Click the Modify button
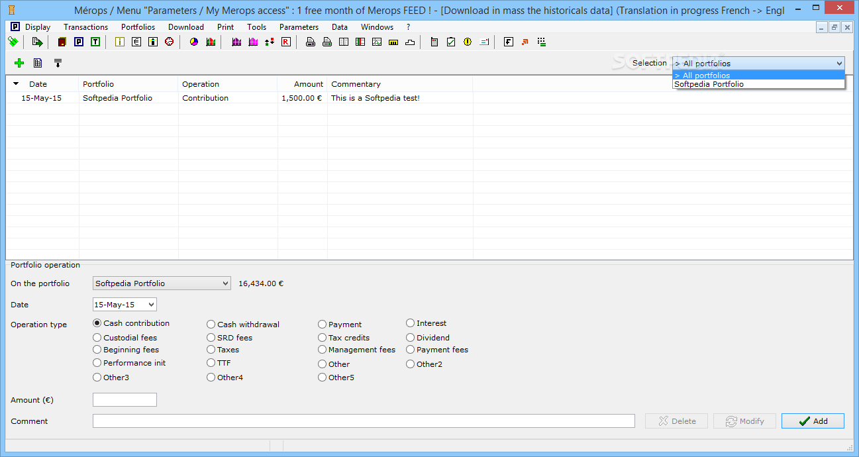The image size is (859, 457). (744, 421)
